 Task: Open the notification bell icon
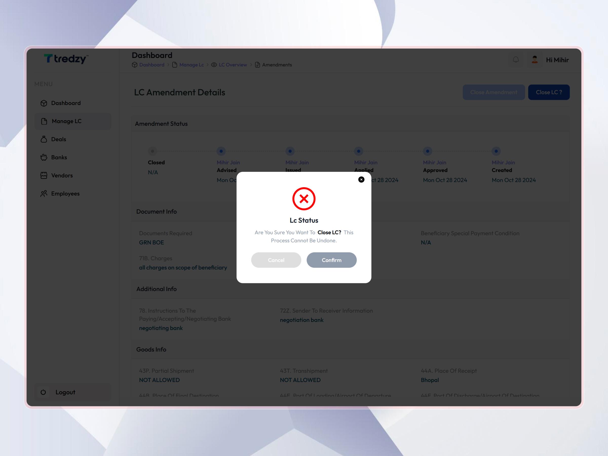(x=516, y=60)
